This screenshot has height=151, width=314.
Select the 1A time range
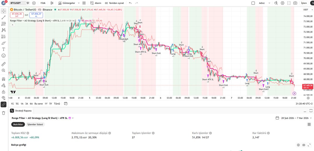click(x=22, y=103)
